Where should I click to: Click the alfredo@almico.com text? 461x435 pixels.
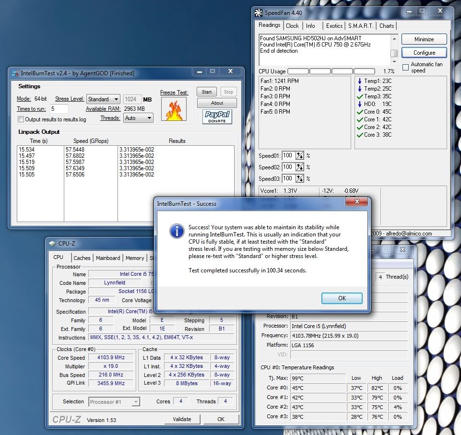(x=409, y=234)
